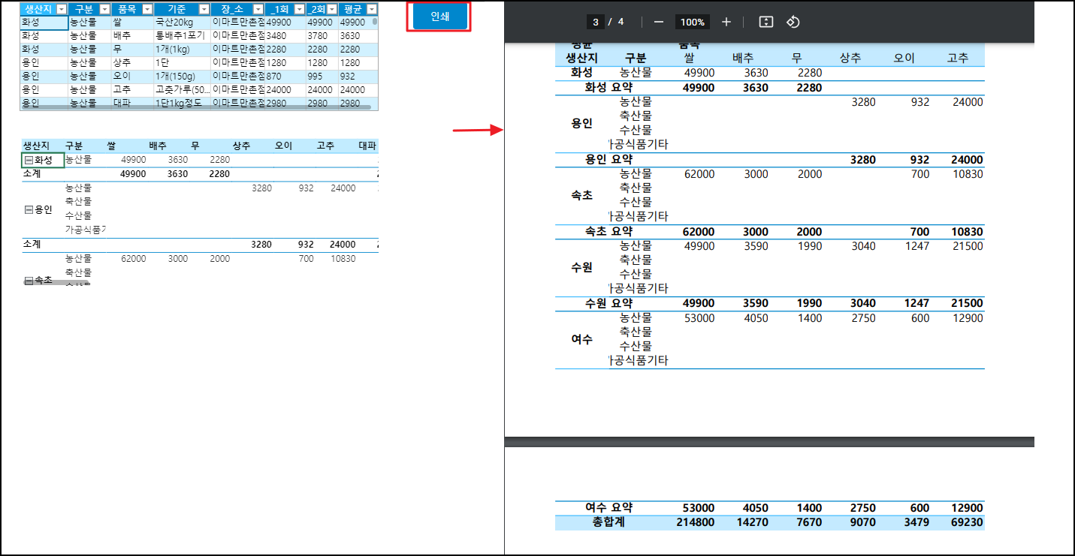Open the 장_소 column filter dropdown
The height and width of the screenshot is (556, 1075).
(x=258, y=9)
